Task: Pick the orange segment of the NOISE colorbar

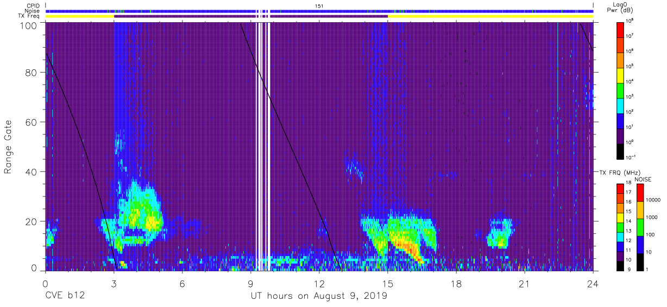Action: 640,209
